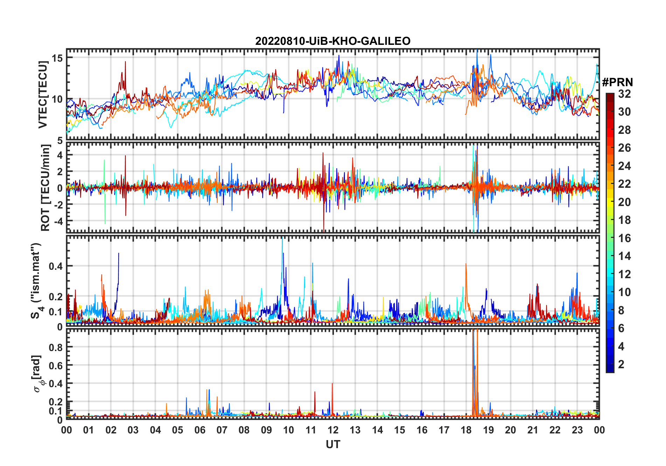This screenshot has width=666, height=466.
Task: Select the ROT [TECU/min] y-axis label
Action: pos(46,188)
